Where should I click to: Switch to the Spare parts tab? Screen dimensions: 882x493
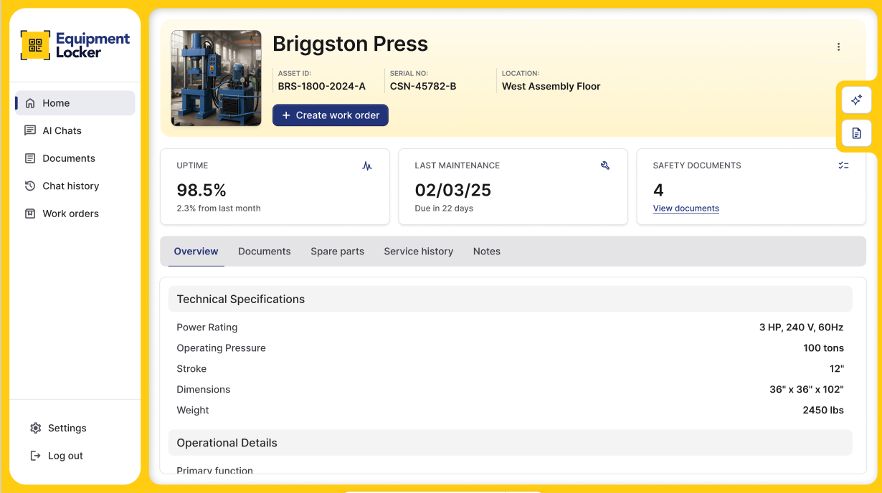(x=337, y=252)
